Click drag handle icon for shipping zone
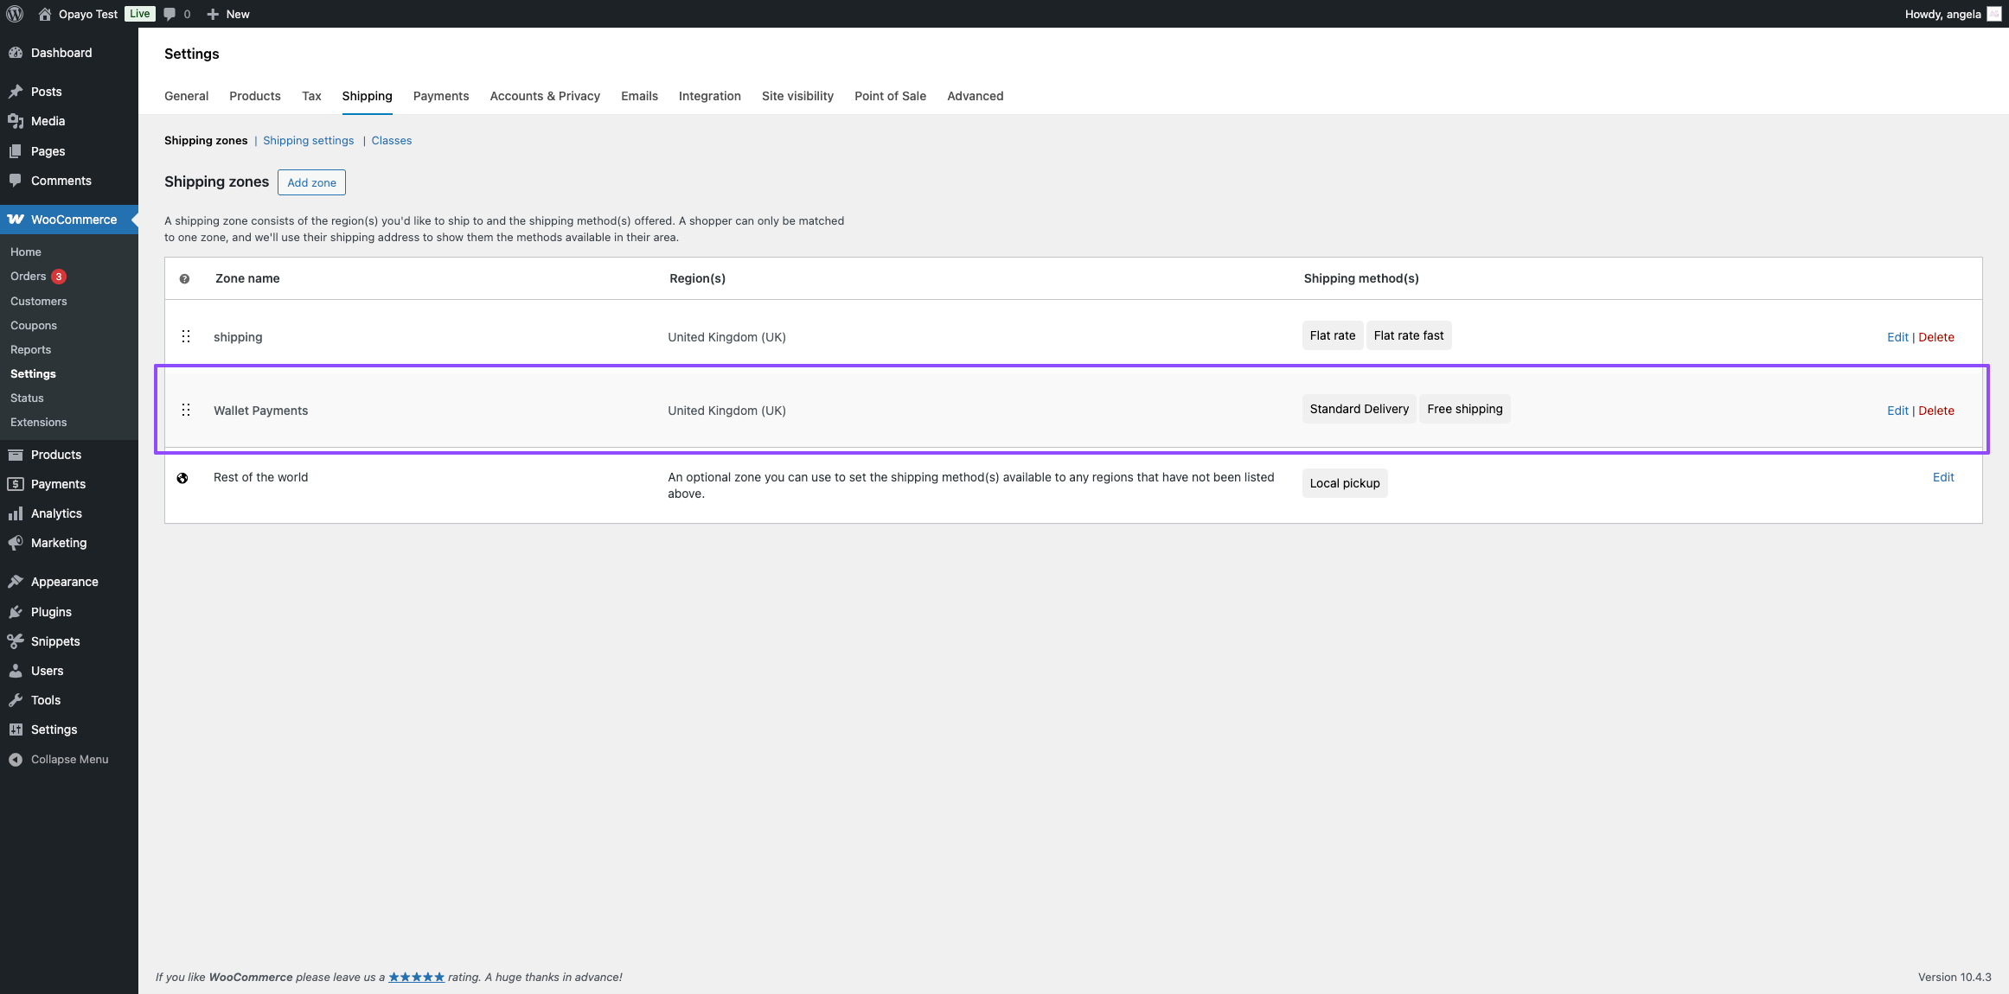The image size is (2009, 994). [x=186, y=336]
